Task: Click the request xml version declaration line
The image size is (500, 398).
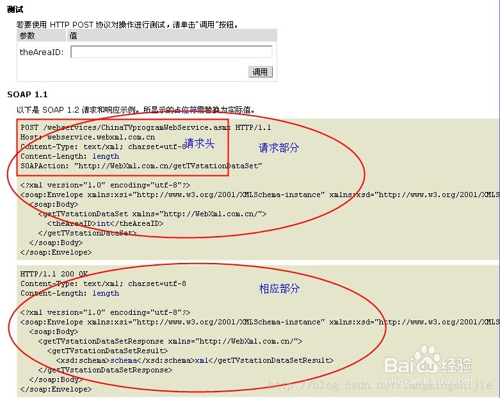Action: [105, 185]
